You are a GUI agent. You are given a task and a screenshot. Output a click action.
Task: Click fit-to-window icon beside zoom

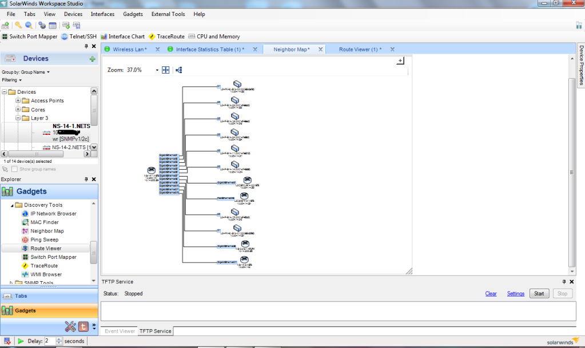(x=166, y=70)
